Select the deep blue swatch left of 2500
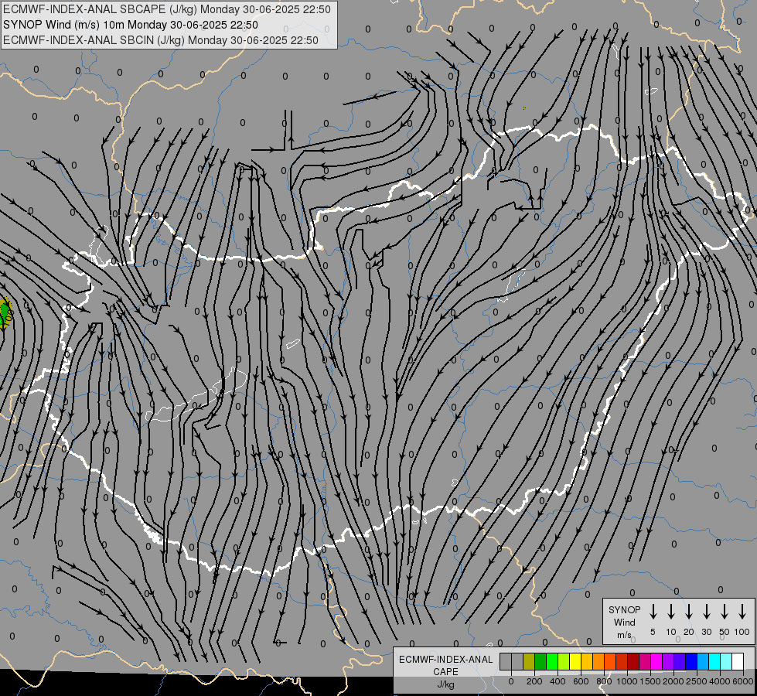The image size is (757, 696). click(692, 662)
